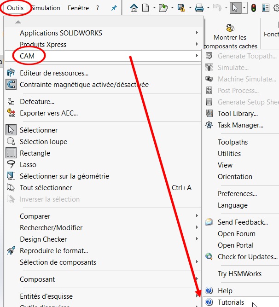Pin the menu bar with the pushpin icon

(x=114, y=8)
